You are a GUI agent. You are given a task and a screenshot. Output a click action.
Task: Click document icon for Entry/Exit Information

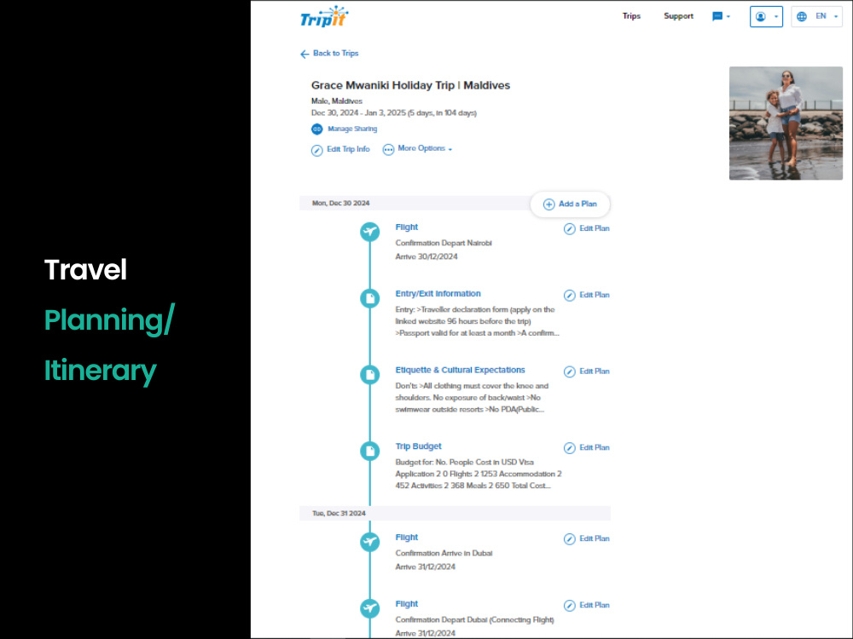370,298
